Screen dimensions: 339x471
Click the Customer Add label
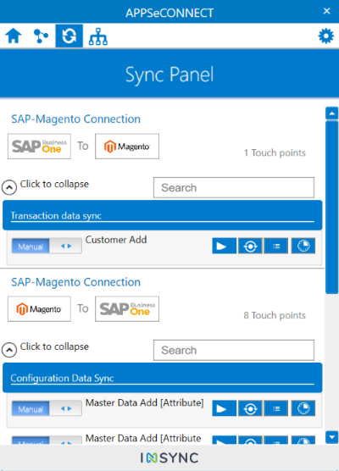tap(116, 240)
